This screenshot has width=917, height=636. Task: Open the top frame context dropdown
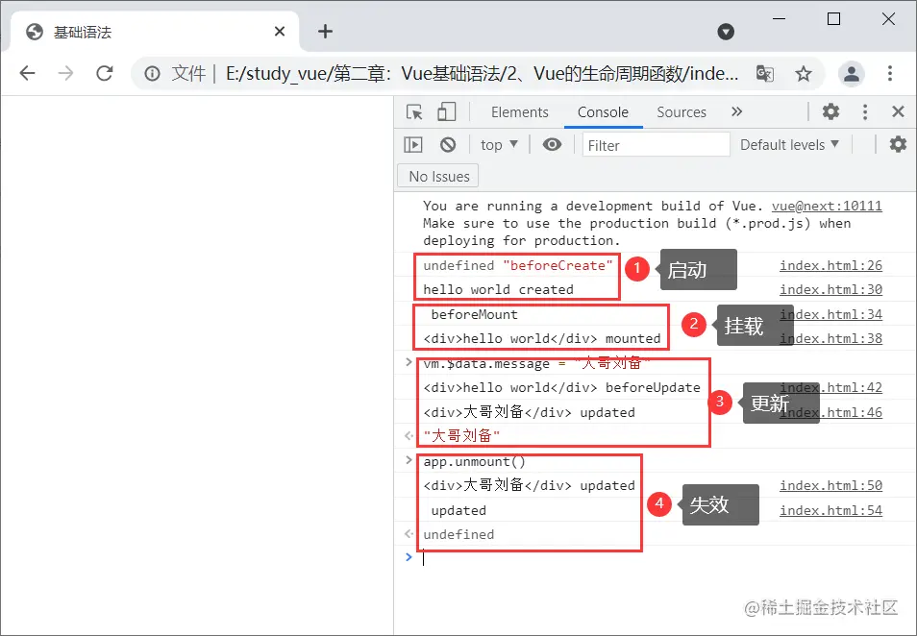coord(498,144)
